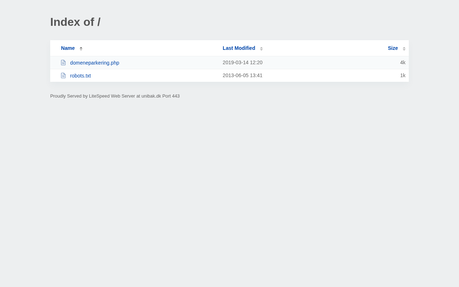The width and height of the screenshot is (459, 287).
Task: Click the words "Index of" in heading
Action: (x=72, y=22)
